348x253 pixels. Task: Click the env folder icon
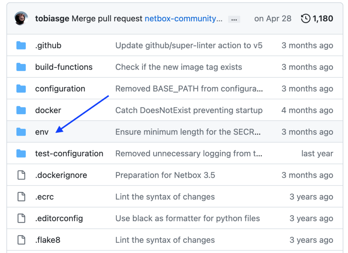(21, 132)
